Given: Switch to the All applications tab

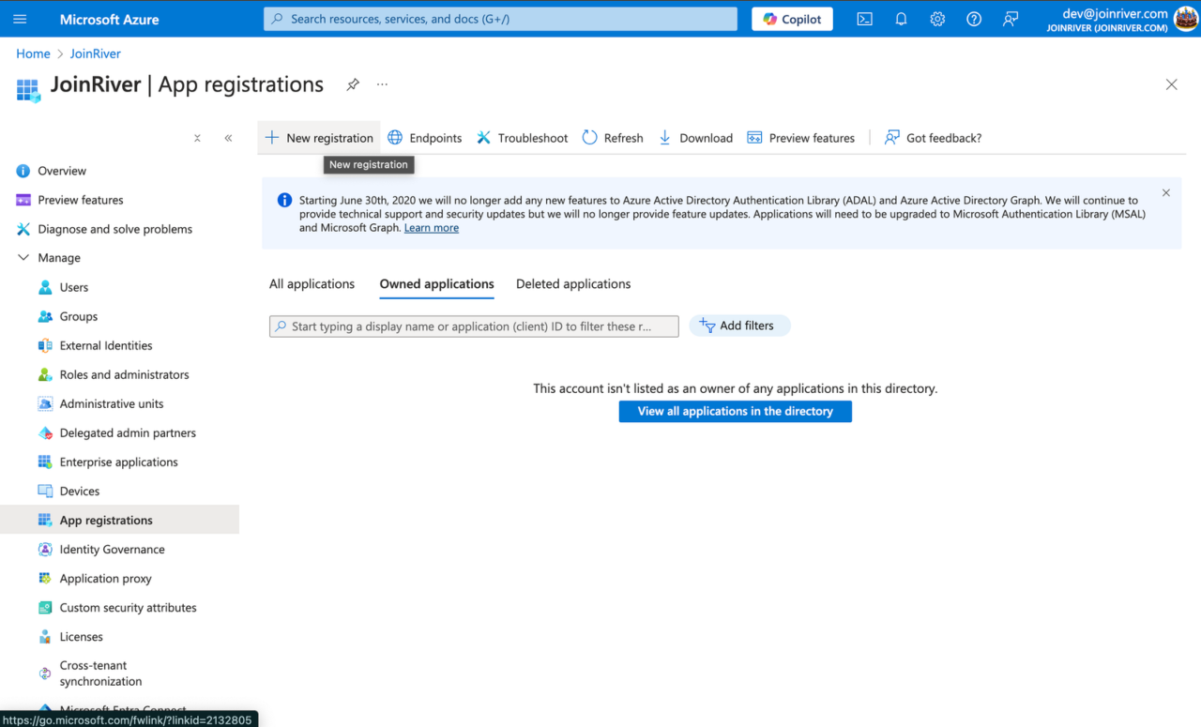Looking at the screenshot, I should tap(312, 283).
